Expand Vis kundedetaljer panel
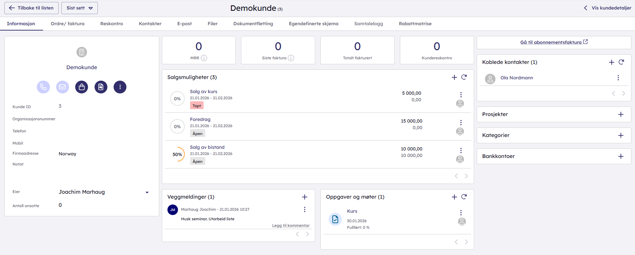The image size is (635, 255). click(x=607, y=8)
